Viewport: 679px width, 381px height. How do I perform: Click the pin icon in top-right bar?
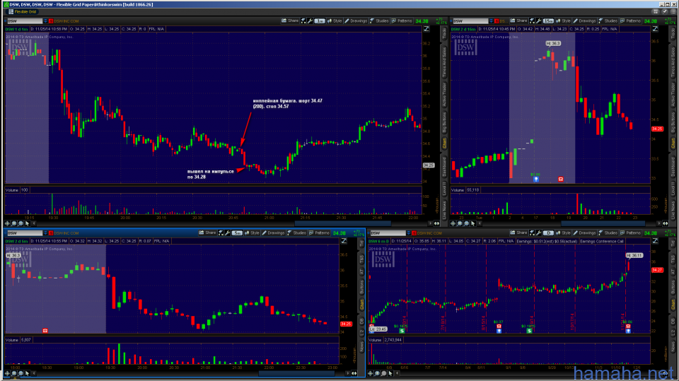[x=665, y=12]
